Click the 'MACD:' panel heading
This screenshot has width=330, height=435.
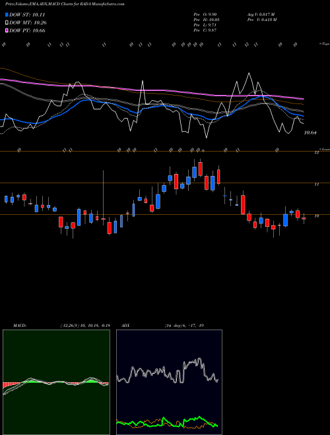[x=19, y=326]
